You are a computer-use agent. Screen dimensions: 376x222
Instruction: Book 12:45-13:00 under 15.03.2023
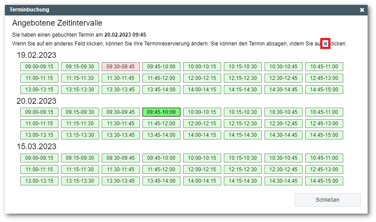pos(324,169)
